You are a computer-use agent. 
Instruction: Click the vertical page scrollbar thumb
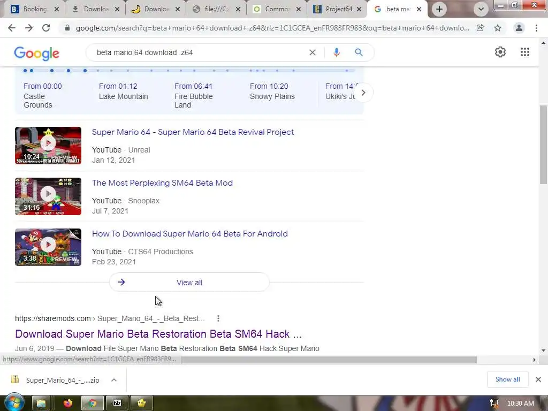tap(543, 144)
